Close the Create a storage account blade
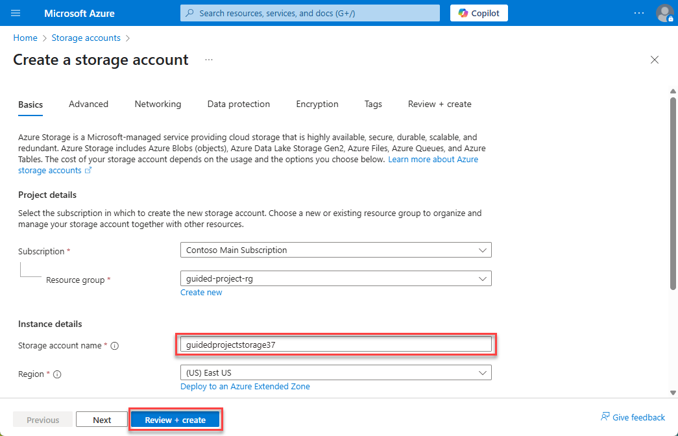678x436 pixels. coord(655,60)
